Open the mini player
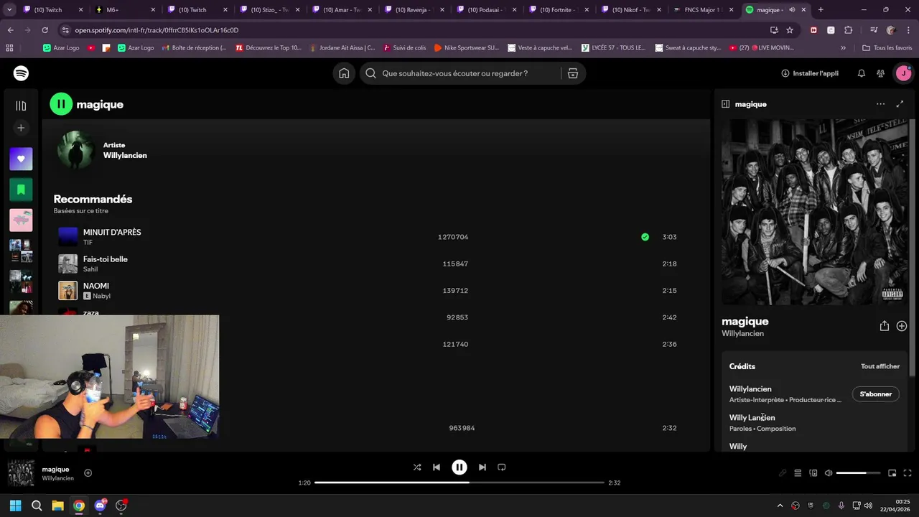919x517 pixels. coord(892,473)
